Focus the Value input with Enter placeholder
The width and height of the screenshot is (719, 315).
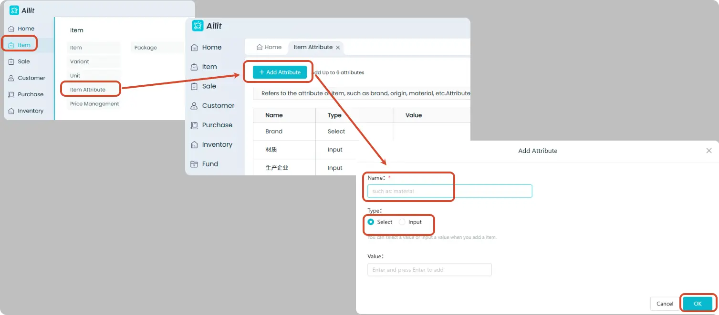[429, 270]
